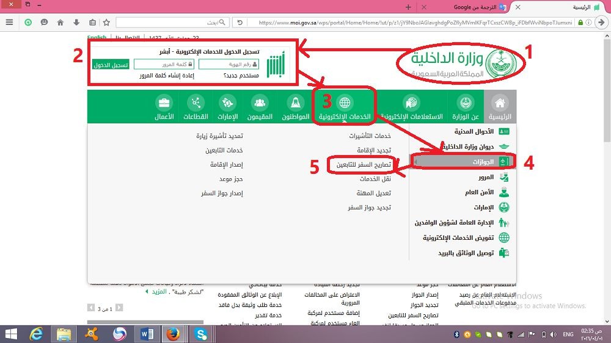Image resolution: width=611 pixels, height=343 pixels.
Task: Click the reload page icon
Action: [240, 23]
